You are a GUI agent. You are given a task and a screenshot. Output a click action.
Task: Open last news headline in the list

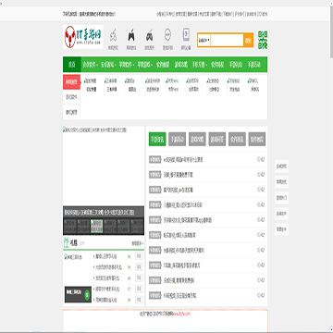click(180, 295)
